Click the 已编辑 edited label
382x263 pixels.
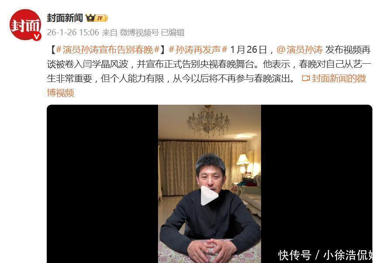point(173,32)
